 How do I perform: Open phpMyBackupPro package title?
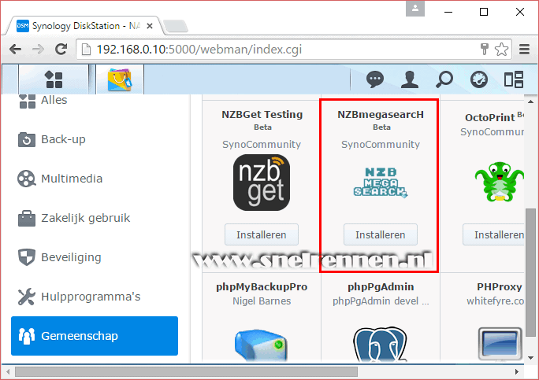point(262,286)
